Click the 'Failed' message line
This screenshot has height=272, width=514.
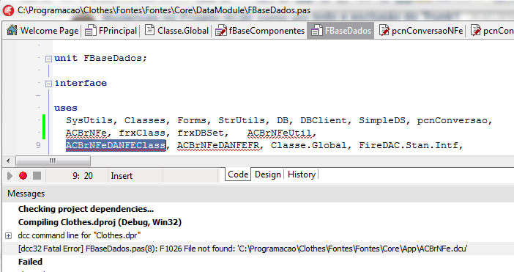[30, 262]
